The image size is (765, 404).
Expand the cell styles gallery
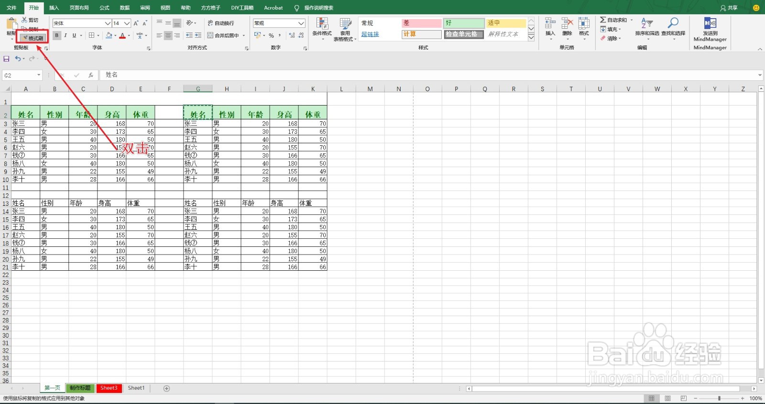531,37
